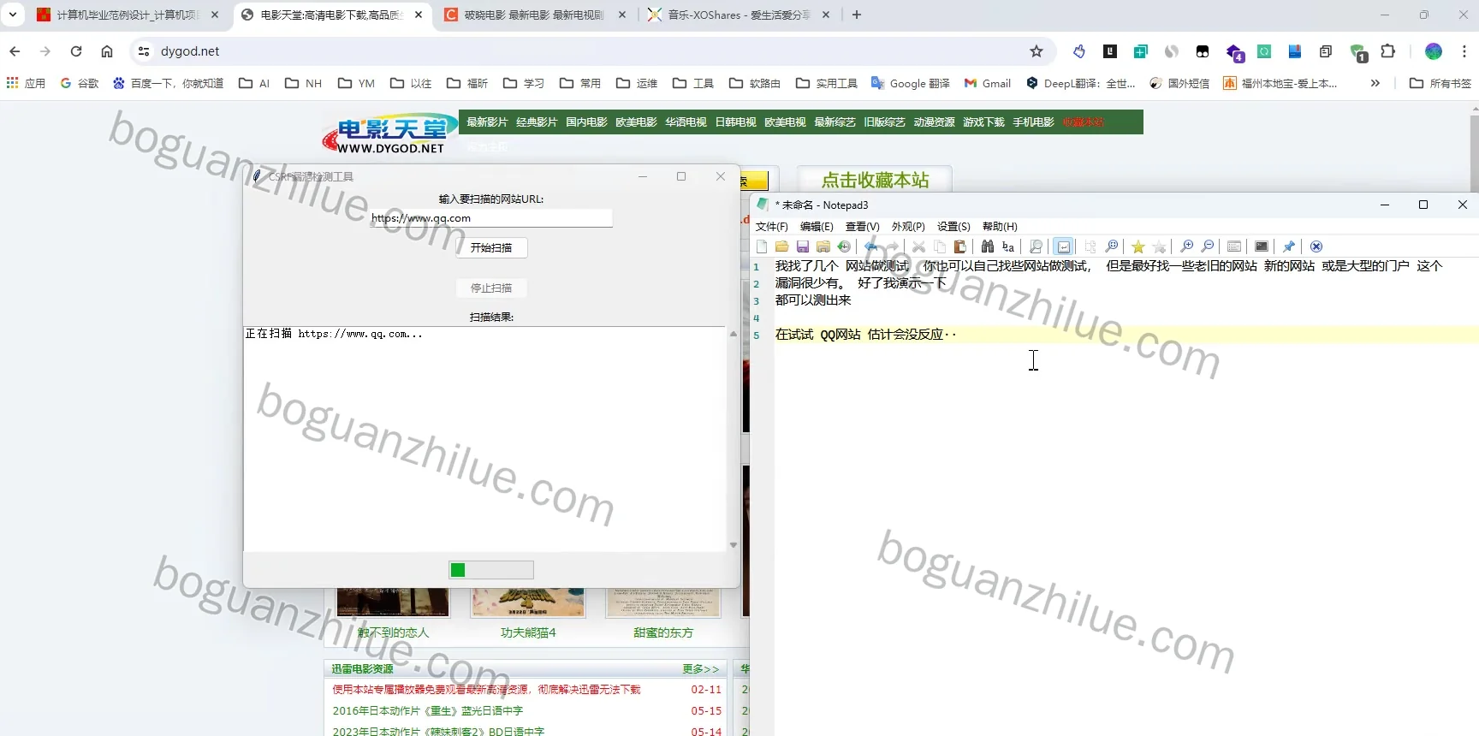The width and height of the screenshot is (1479, 736).
Task: Open 设置(S) menu in Notepad3
Action: click(x=953, y=227)
